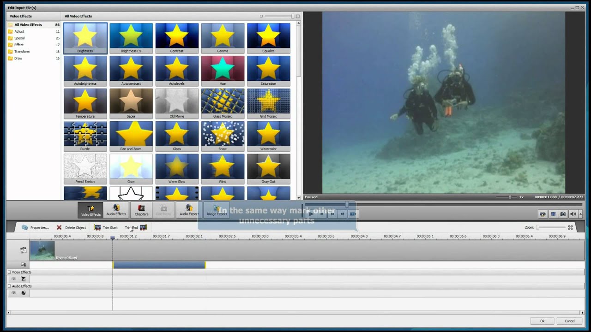
Task: Pick the Gray Out effect
Action: pos(268,169)
